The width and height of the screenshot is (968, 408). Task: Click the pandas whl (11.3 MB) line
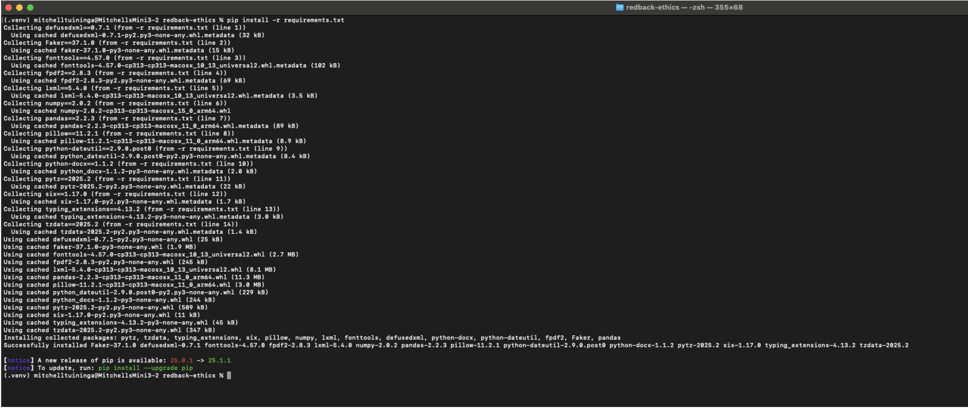134,277
